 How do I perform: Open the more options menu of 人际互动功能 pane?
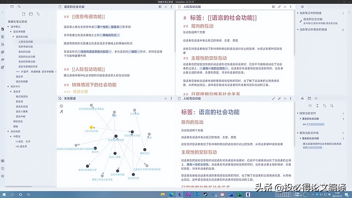[x=291, y=7]
